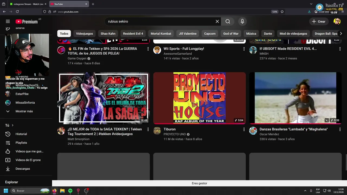Go back with the browser back arrow
The image size is (347, 195).
tap(4, 12)
